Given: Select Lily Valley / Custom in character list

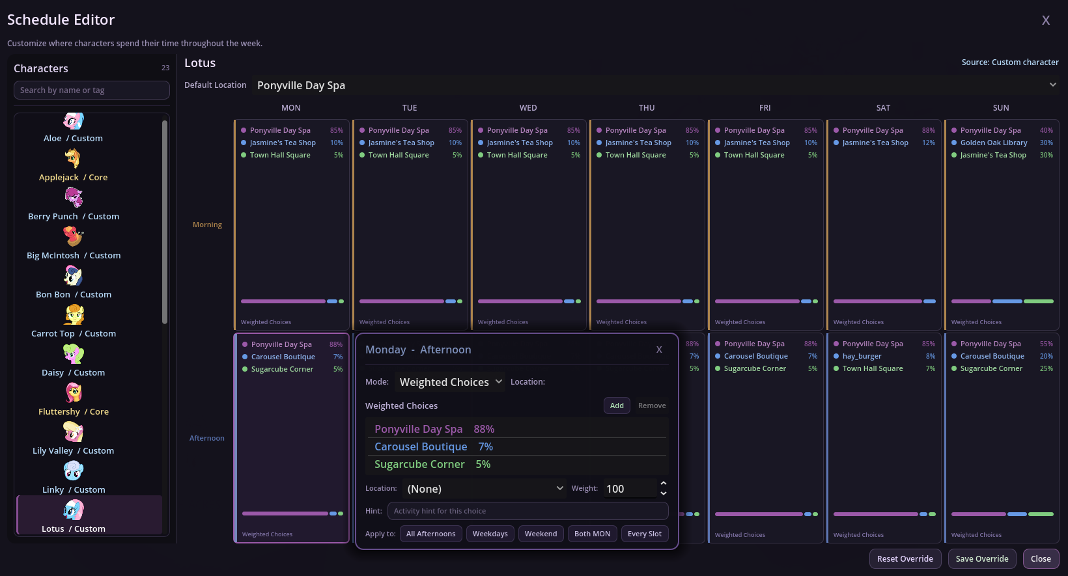Looking at the screenshot, I should coord(74,451).
